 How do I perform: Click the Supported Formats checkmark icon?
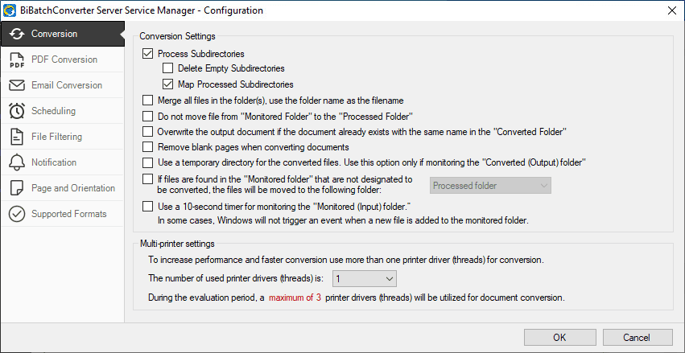17,214
